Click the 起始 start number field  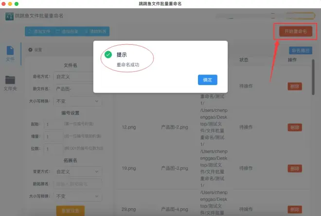coord(53,124)
